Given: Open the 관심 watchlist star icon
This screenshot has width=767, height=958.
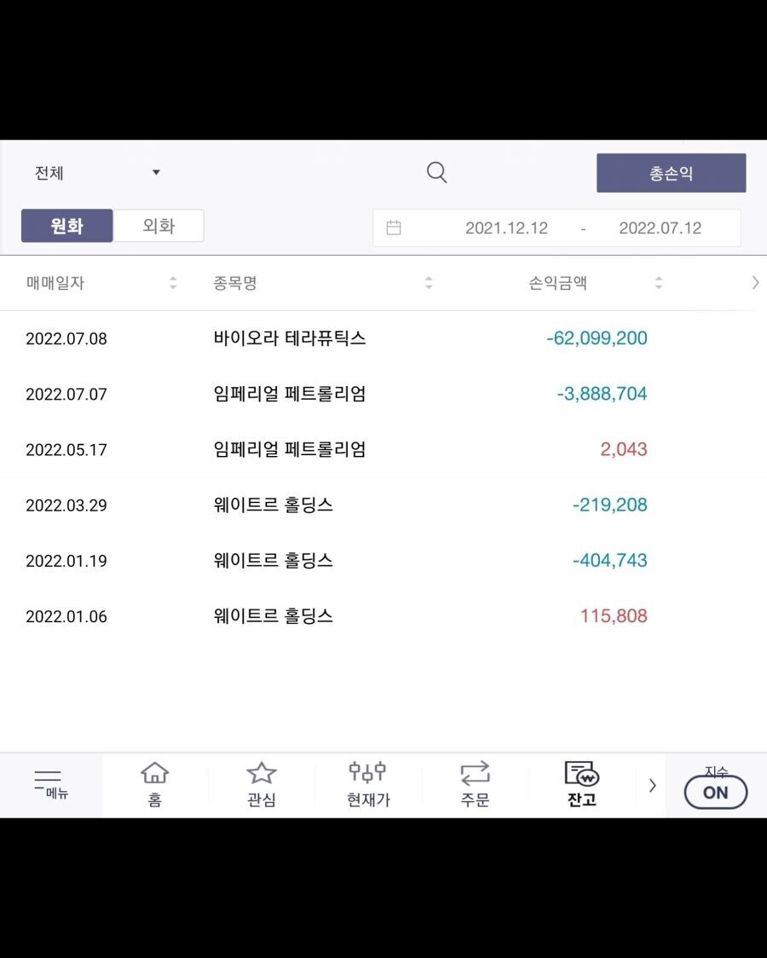Looking at the screenshot, I should click(261, 783).
